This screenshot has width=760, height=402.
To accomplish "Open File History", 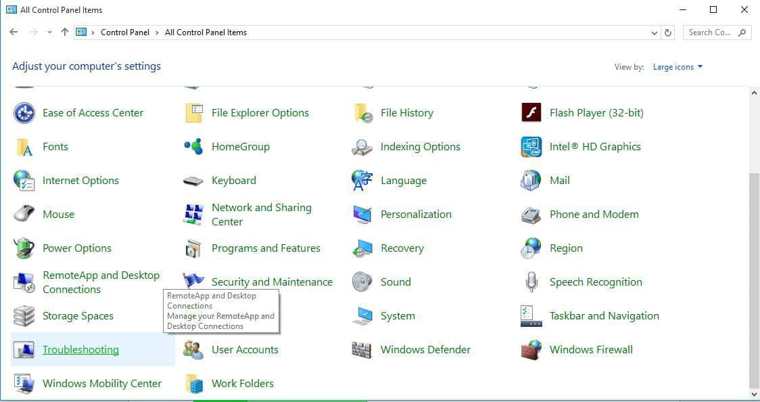I will (x=406, y=112).
